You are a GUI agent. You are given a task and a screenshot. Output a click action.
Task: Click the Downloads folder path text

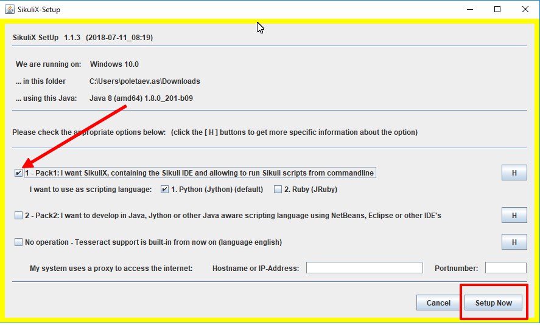(x=145, y=81)
